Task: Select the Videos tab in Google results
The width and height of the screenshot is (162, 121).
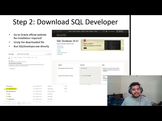Action: [12, 57]
